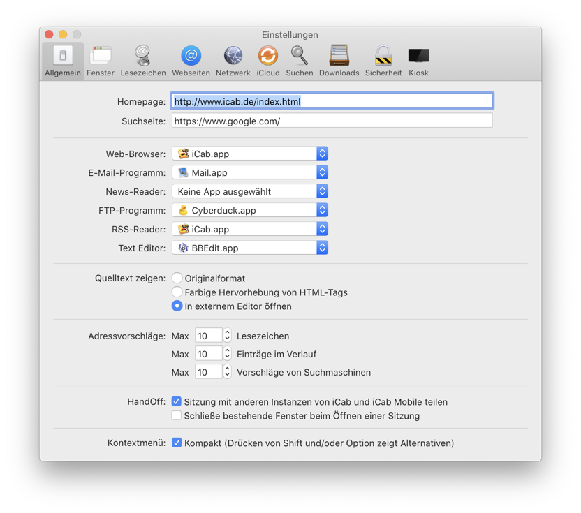Switch to the Fenster settings pane
Screen dimensions: 581x513
101,61
